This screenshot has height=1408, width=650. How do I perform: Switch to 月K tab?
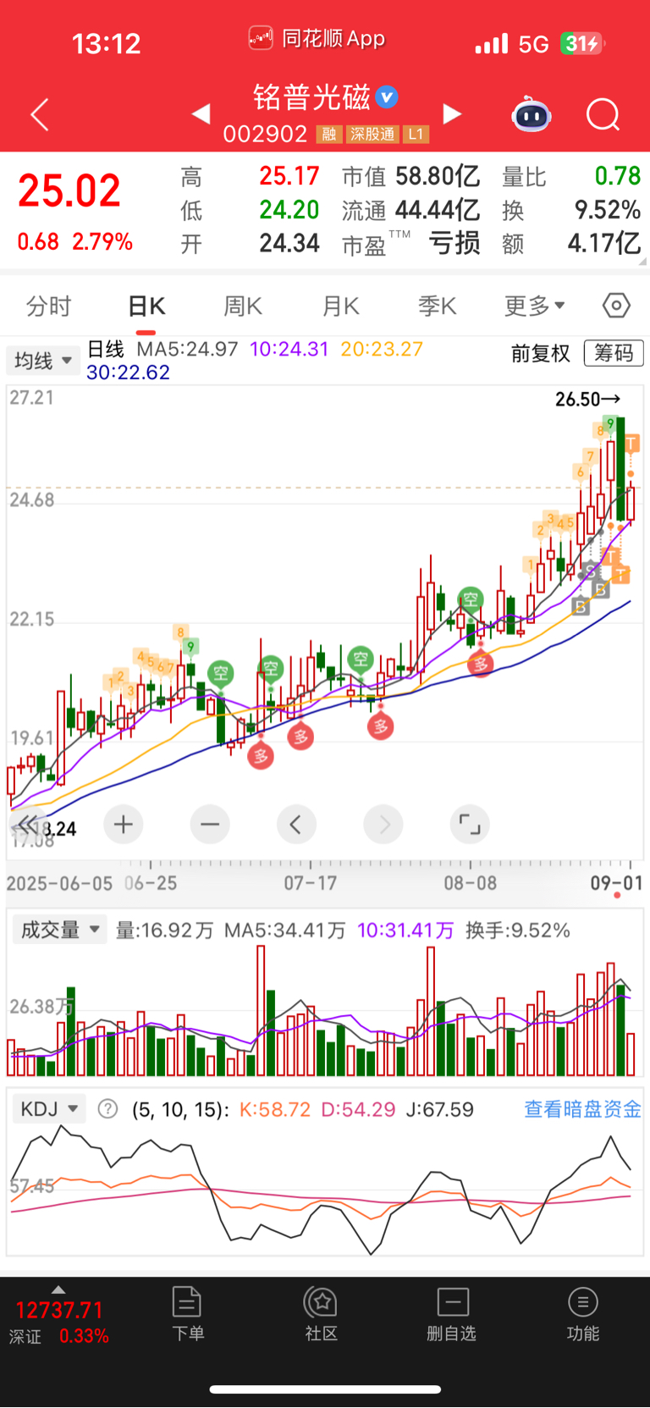(x=341, y=306)
